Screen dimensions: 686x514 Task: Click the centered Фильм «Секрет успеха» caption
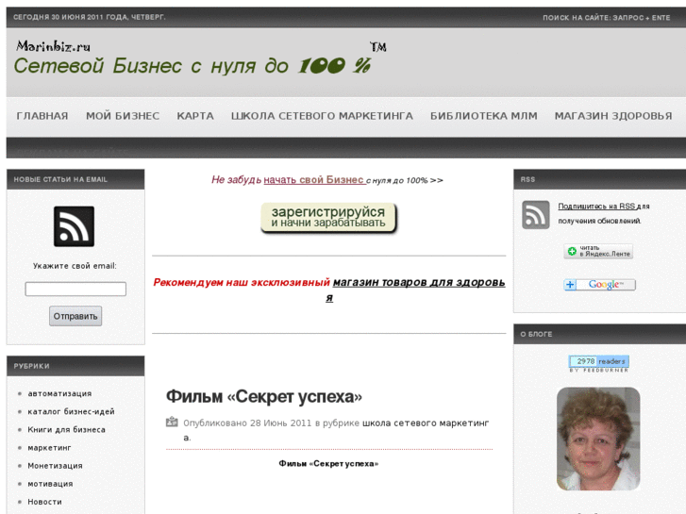pos(328,464)
